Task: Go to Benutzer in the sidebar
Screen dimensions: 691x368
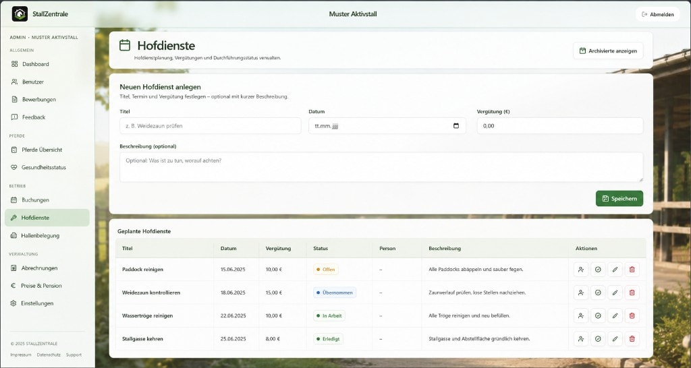Action: (x=47, y=82)
